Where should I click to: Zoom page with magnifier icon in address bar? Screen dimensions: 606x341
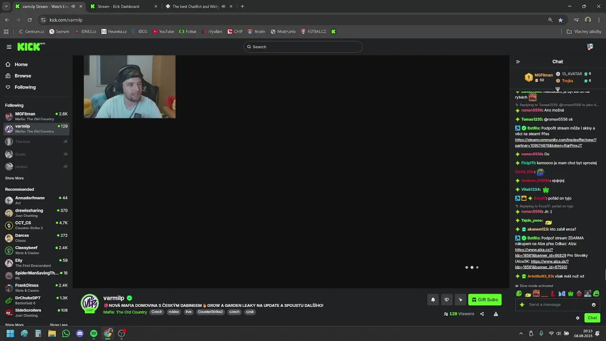click(x=550, y=20)
